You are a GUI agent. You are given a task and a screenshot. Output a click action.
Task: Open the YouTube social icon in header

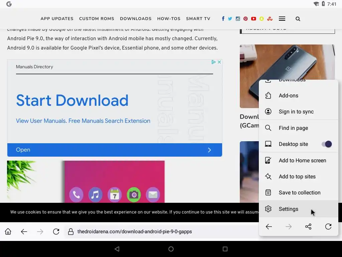[x=253, y=19]
